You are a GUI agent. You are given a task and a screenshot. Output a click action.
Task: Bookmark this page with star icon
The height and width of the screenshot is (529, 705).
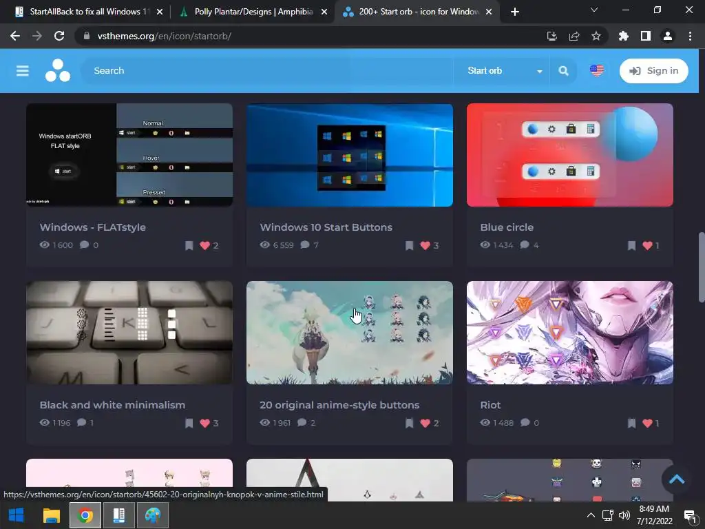[596, 36]
